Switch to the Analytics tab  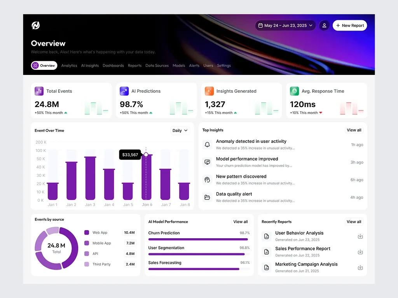[69, 65]
